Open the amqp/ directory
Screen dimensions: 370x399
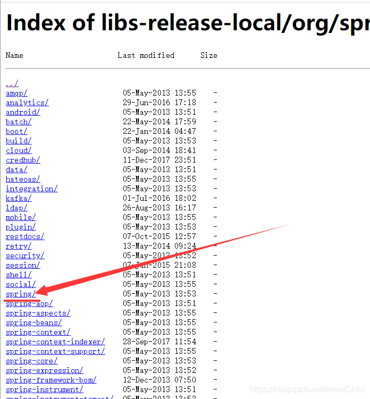pos(16,93)
